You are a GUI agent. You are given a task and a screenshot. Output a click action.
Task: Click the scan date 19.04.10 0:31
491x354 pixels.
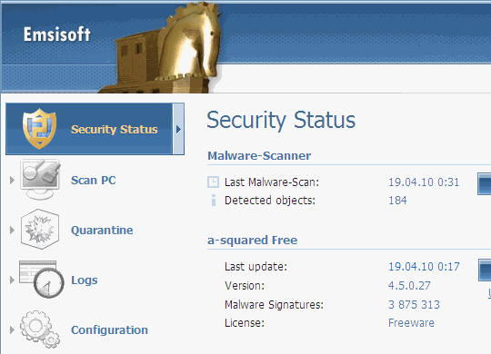click(x=424, y=182)
